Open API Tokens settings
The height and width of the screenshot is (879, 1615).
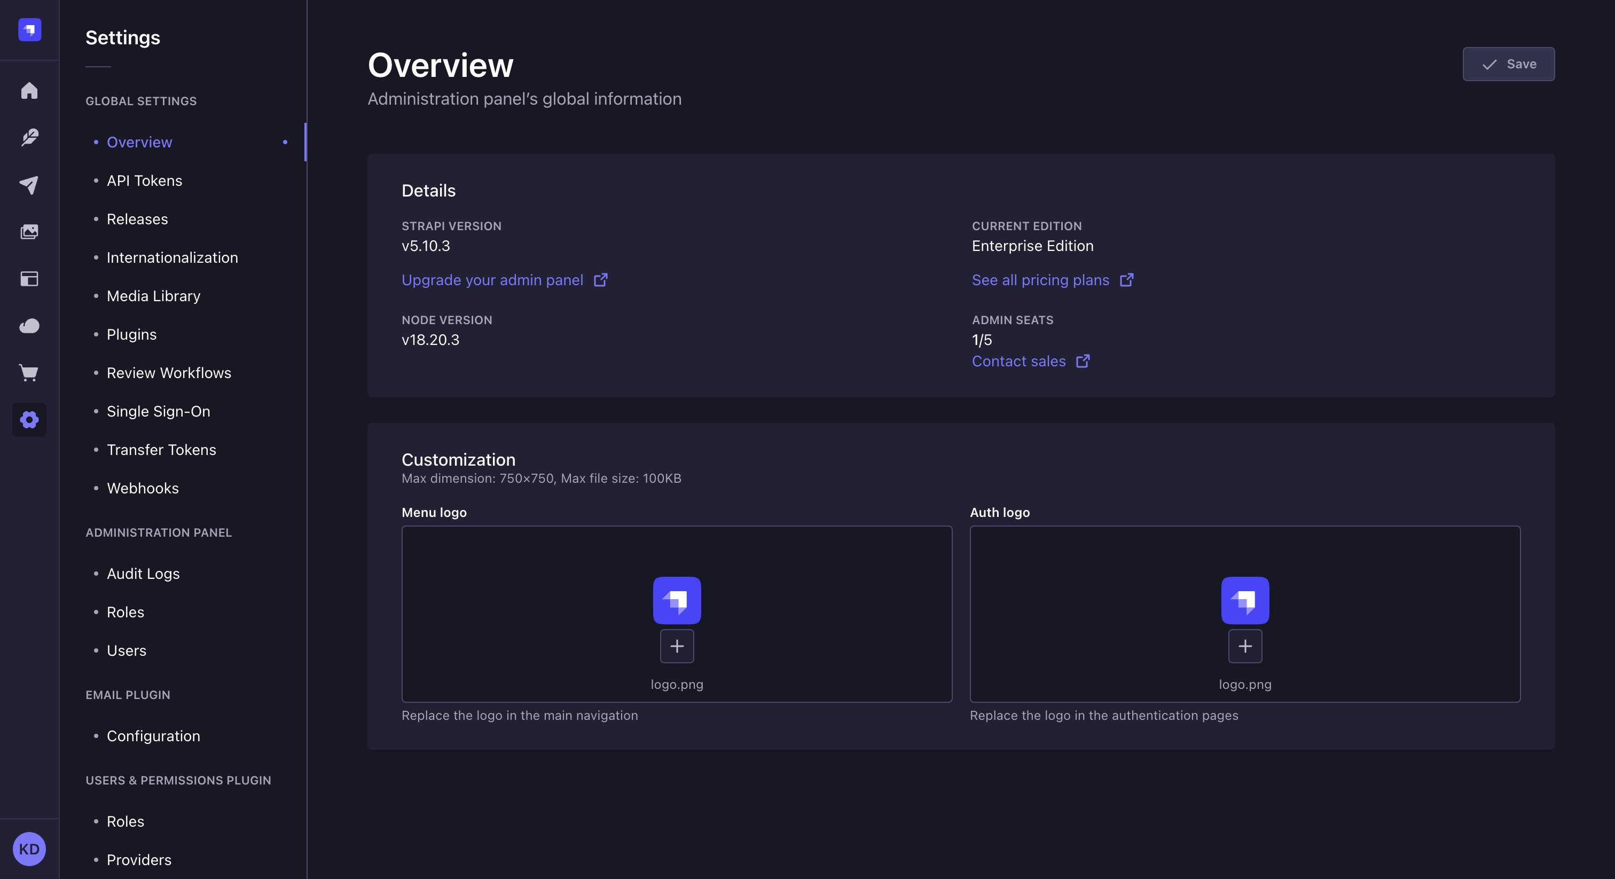click(144, 180)
